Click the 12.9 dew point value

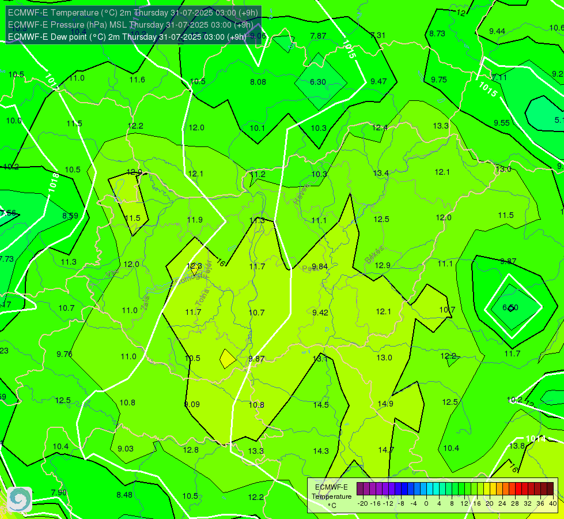tap(383, 265)
